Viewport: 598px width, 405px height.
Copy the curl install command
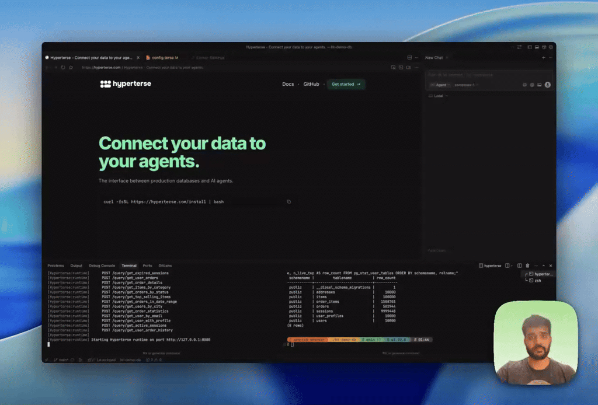[x=288, y=201]
